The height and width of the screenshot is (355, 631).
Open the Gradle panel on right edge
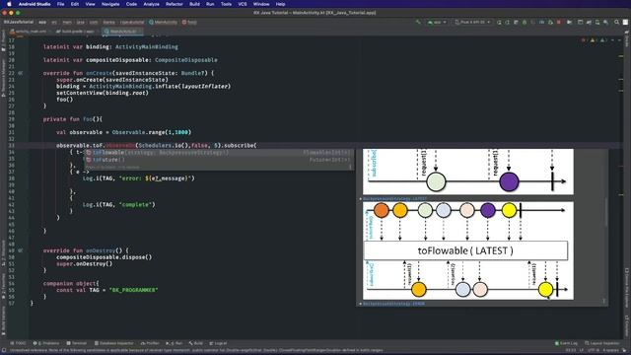[627, 38]
